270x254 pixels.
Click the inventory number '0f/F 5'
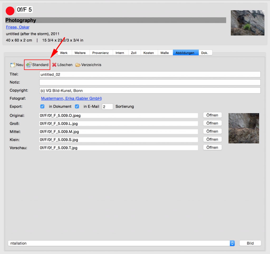(25, 10)
